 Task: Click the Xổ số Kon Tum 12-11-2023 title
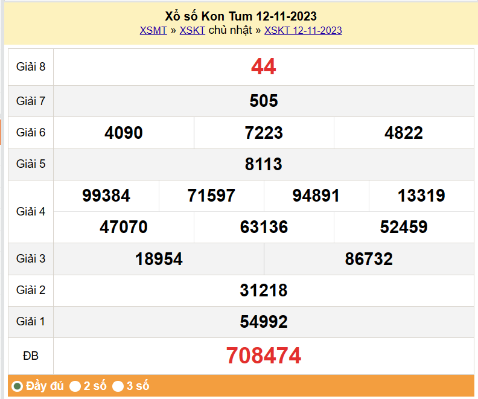tap(240, 16)
